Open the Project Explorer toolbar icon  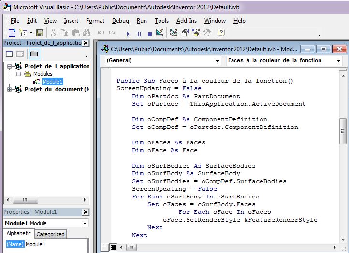click(x=174, y=33)
